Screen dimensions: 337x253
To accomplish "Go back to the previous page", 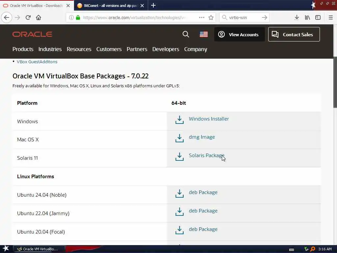I will coord(7,17).
